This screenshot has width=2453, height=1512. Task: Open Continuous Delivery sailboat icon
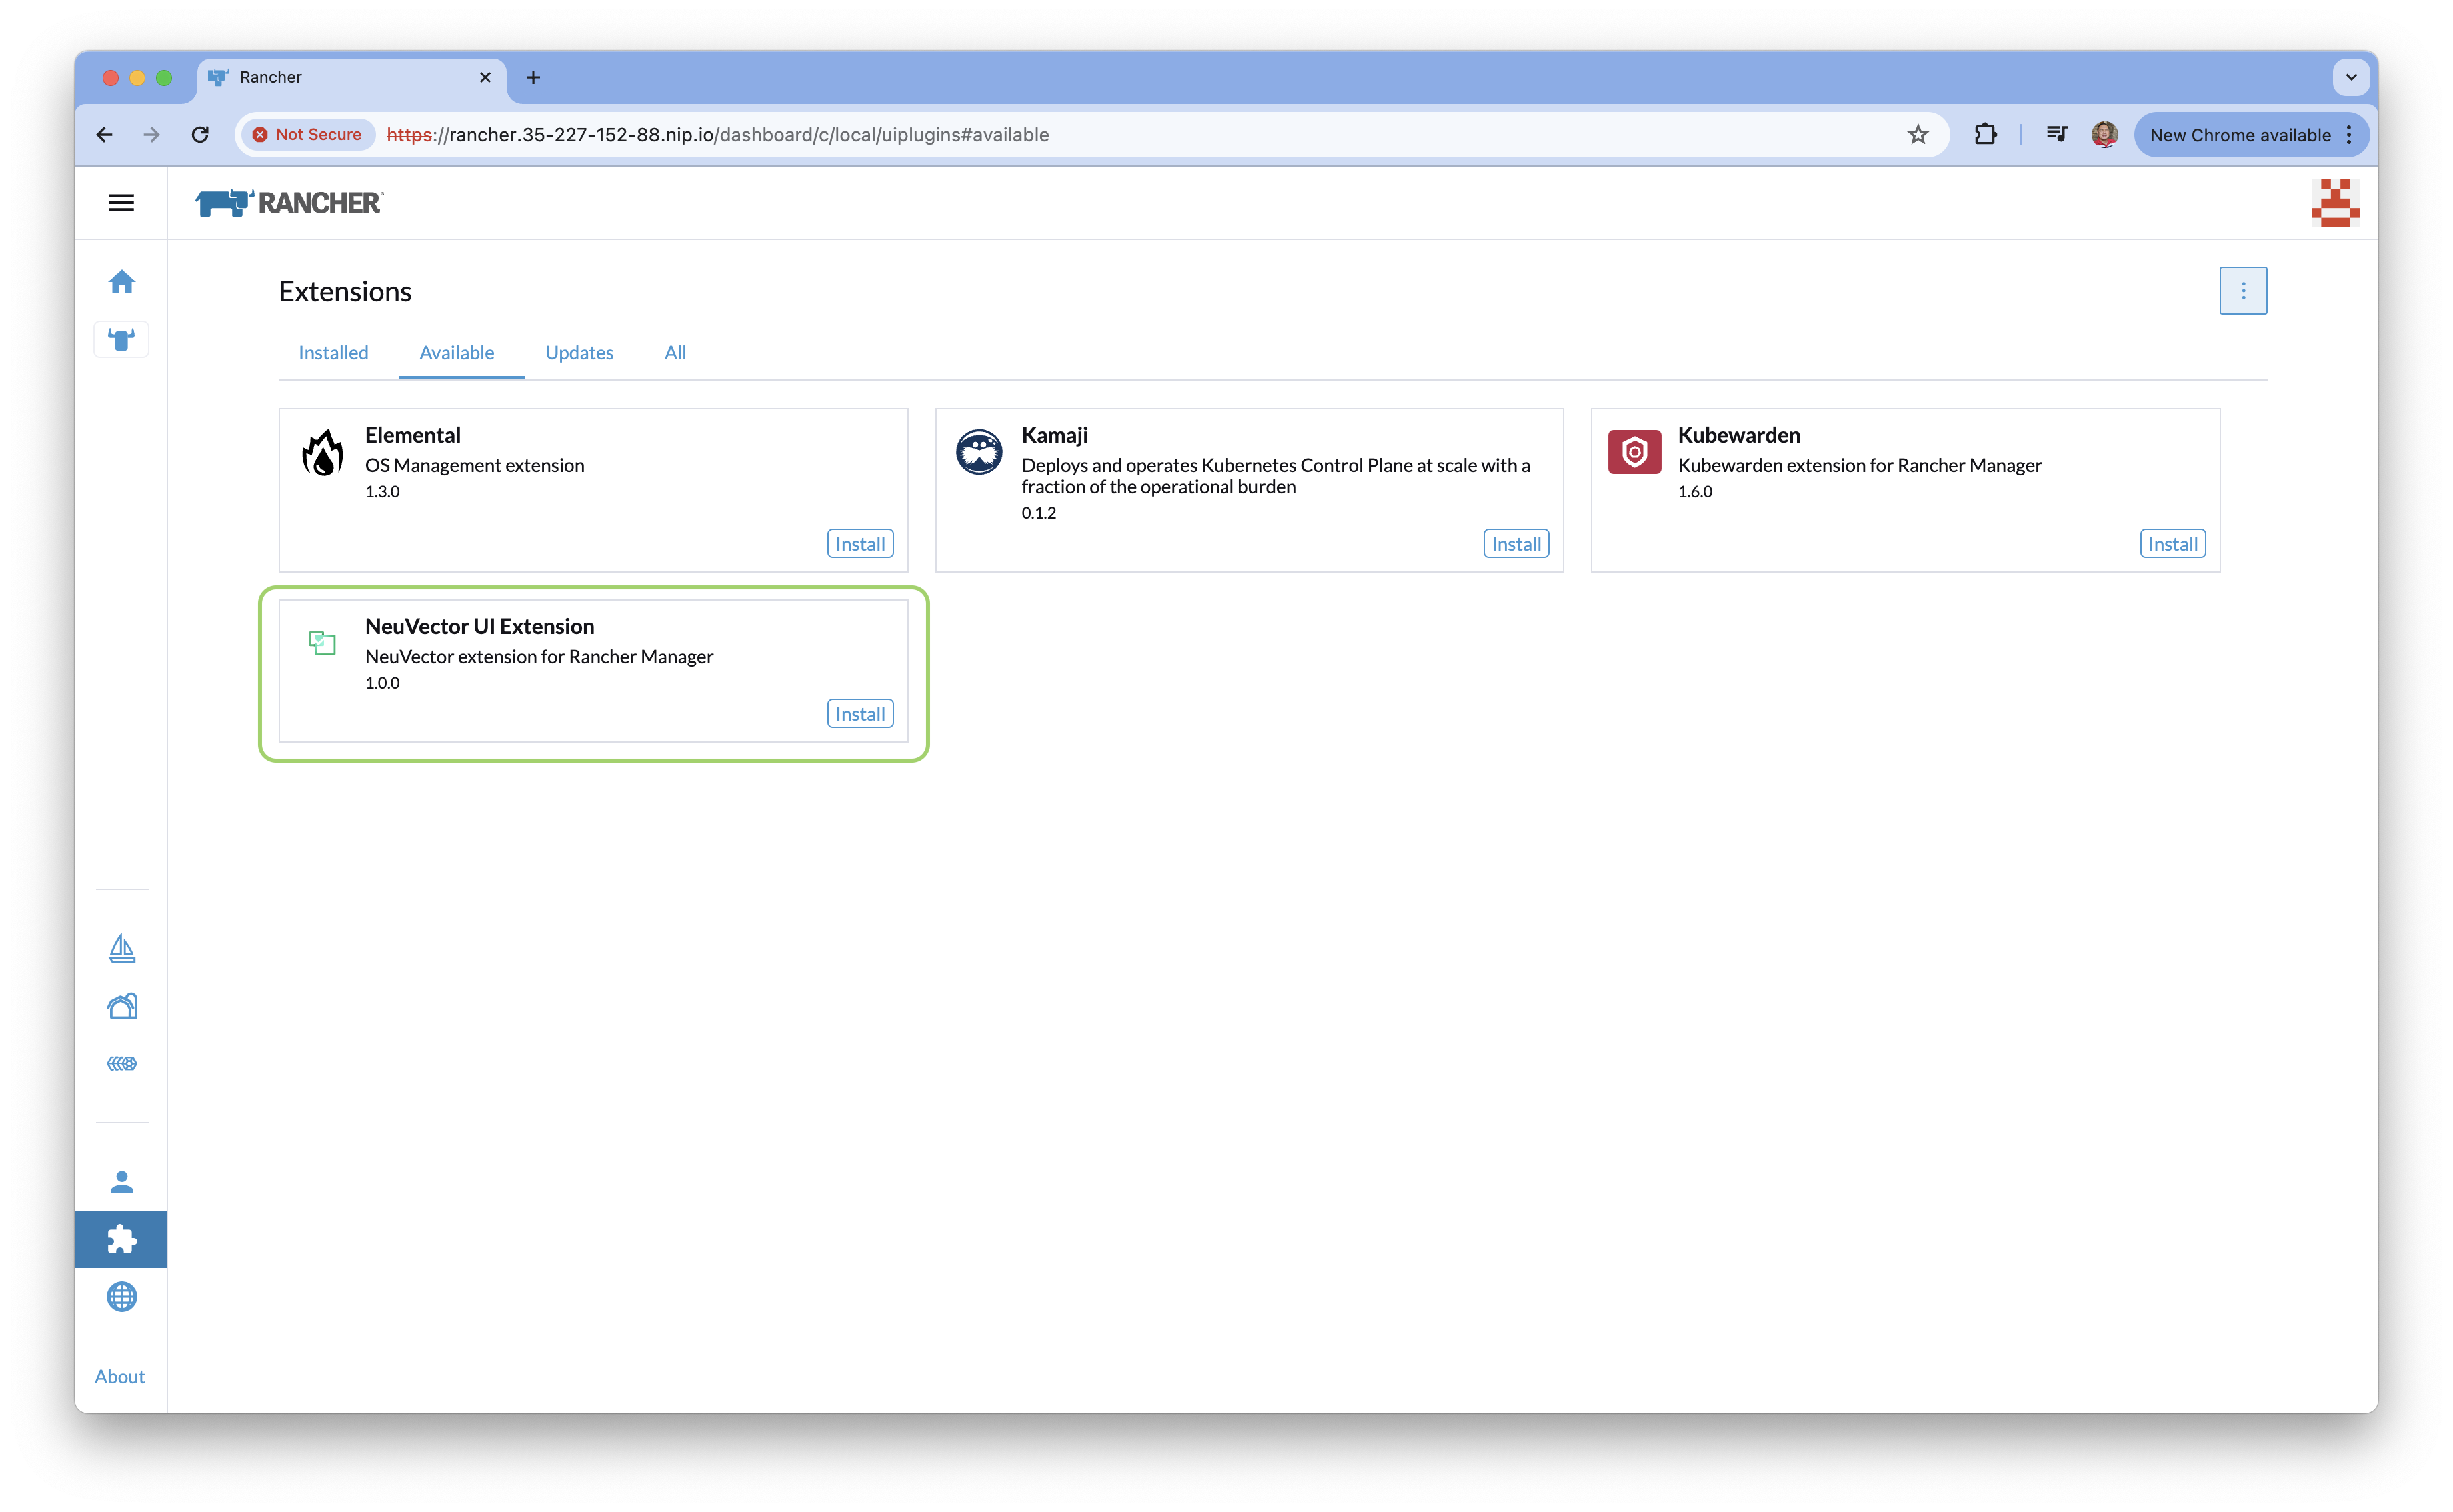(122, 948)
